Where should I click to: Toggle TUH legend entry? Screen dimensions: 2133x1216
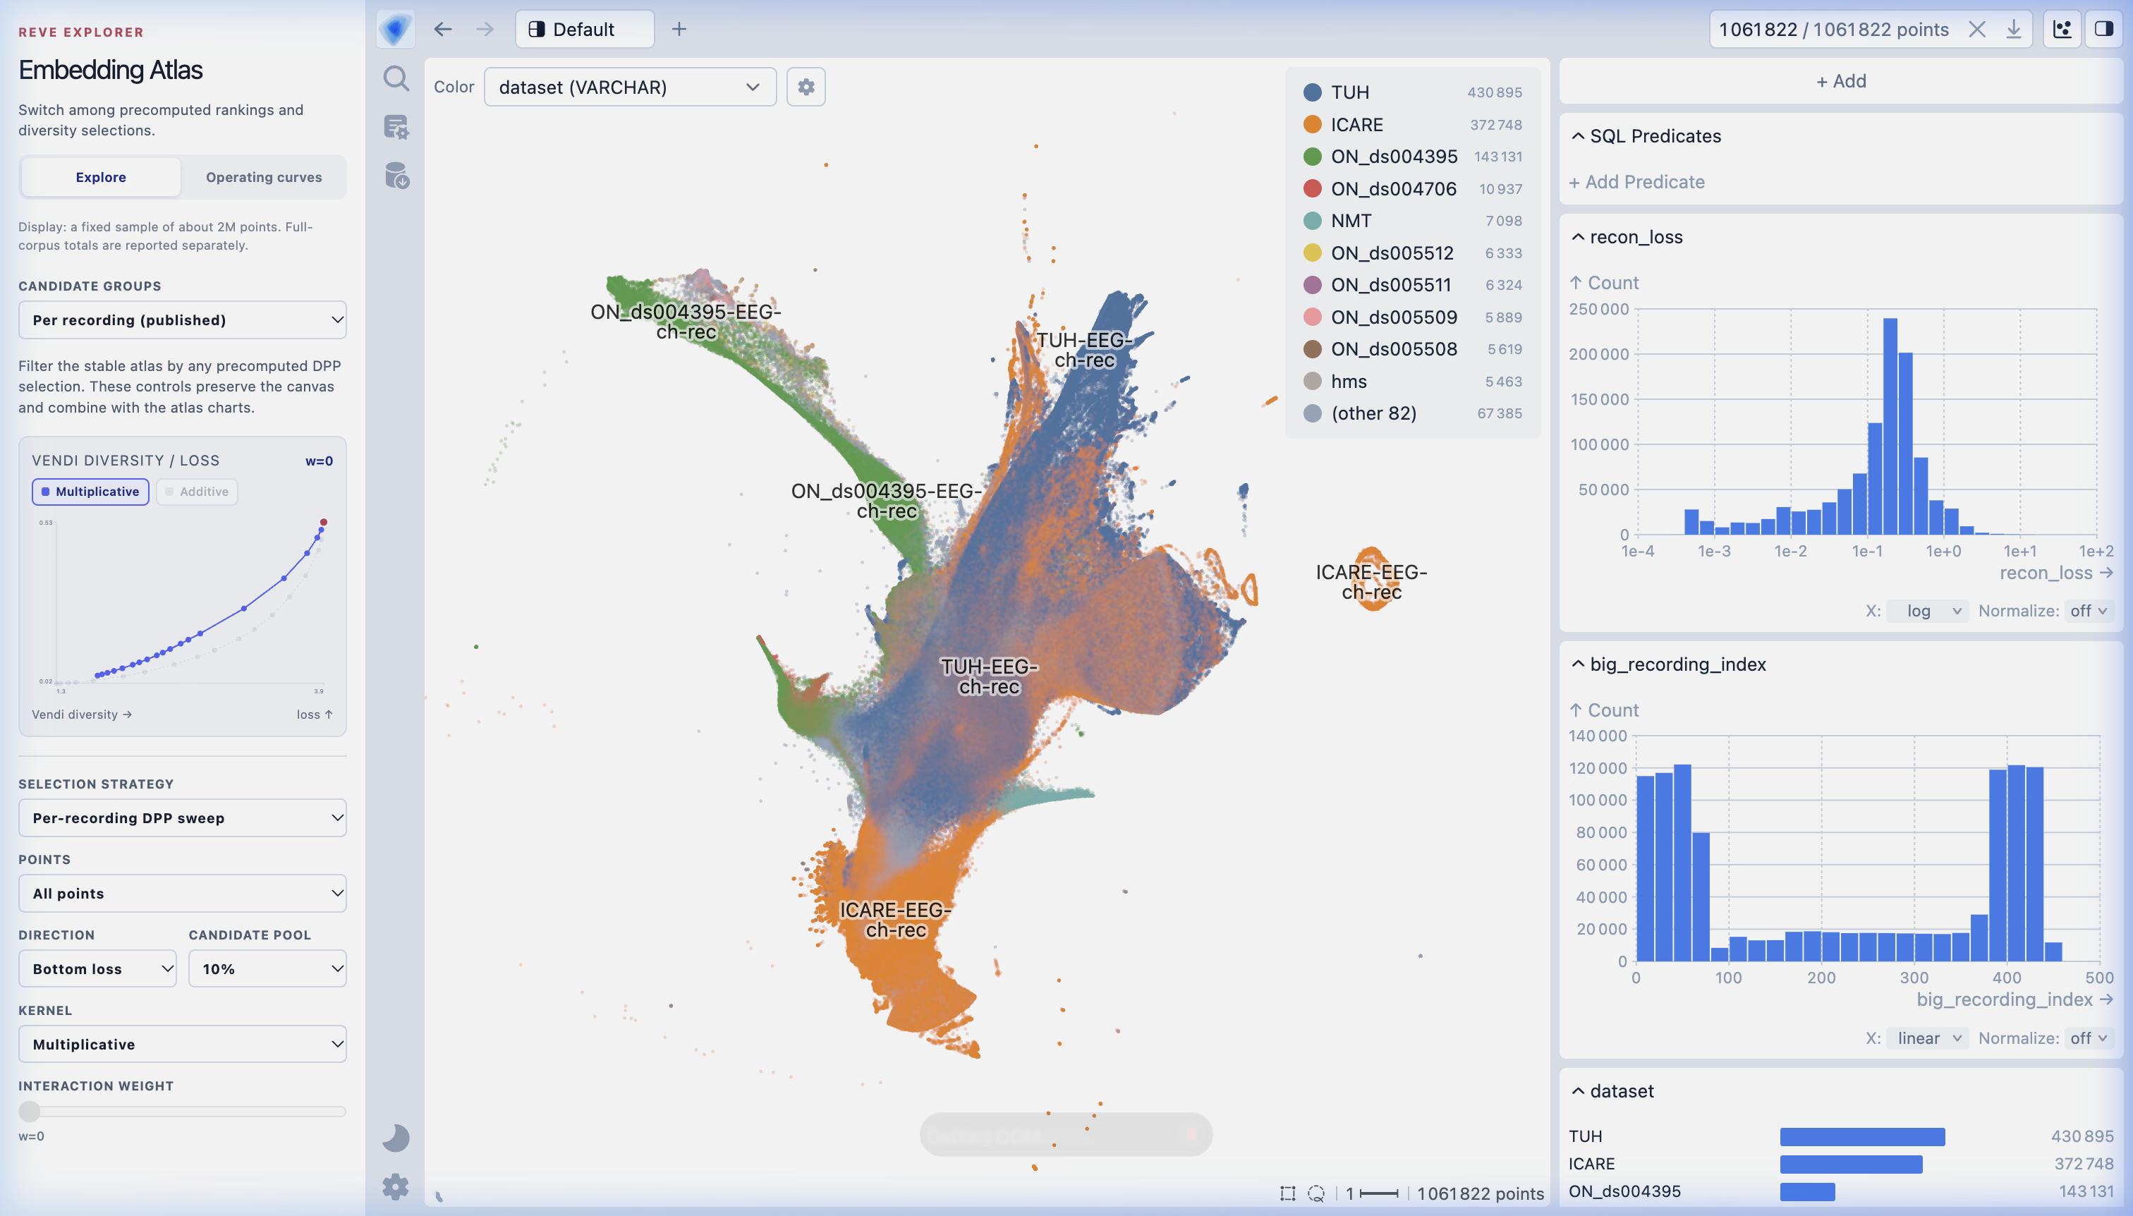point(1412,92)
